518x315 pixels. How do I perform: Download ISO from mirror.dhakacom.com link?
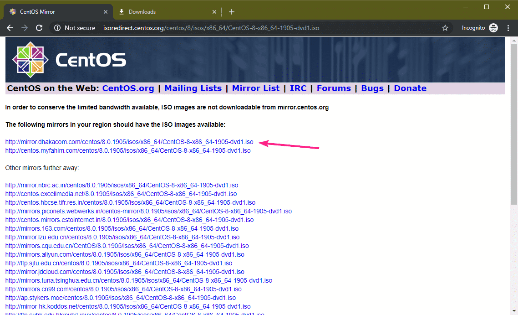pos(129,142)
